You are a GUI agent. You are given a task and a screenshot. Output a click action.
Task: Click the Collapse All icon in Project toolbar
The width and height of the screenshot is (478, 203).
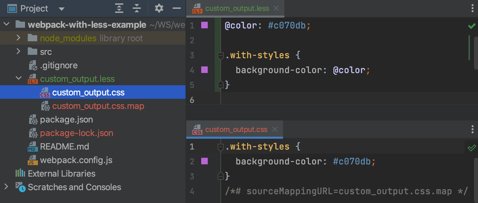tap(136, 8)
